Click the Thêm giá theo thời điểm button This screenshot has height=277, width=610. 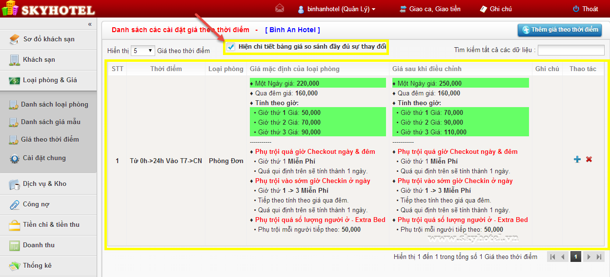(x=560, y=30)
